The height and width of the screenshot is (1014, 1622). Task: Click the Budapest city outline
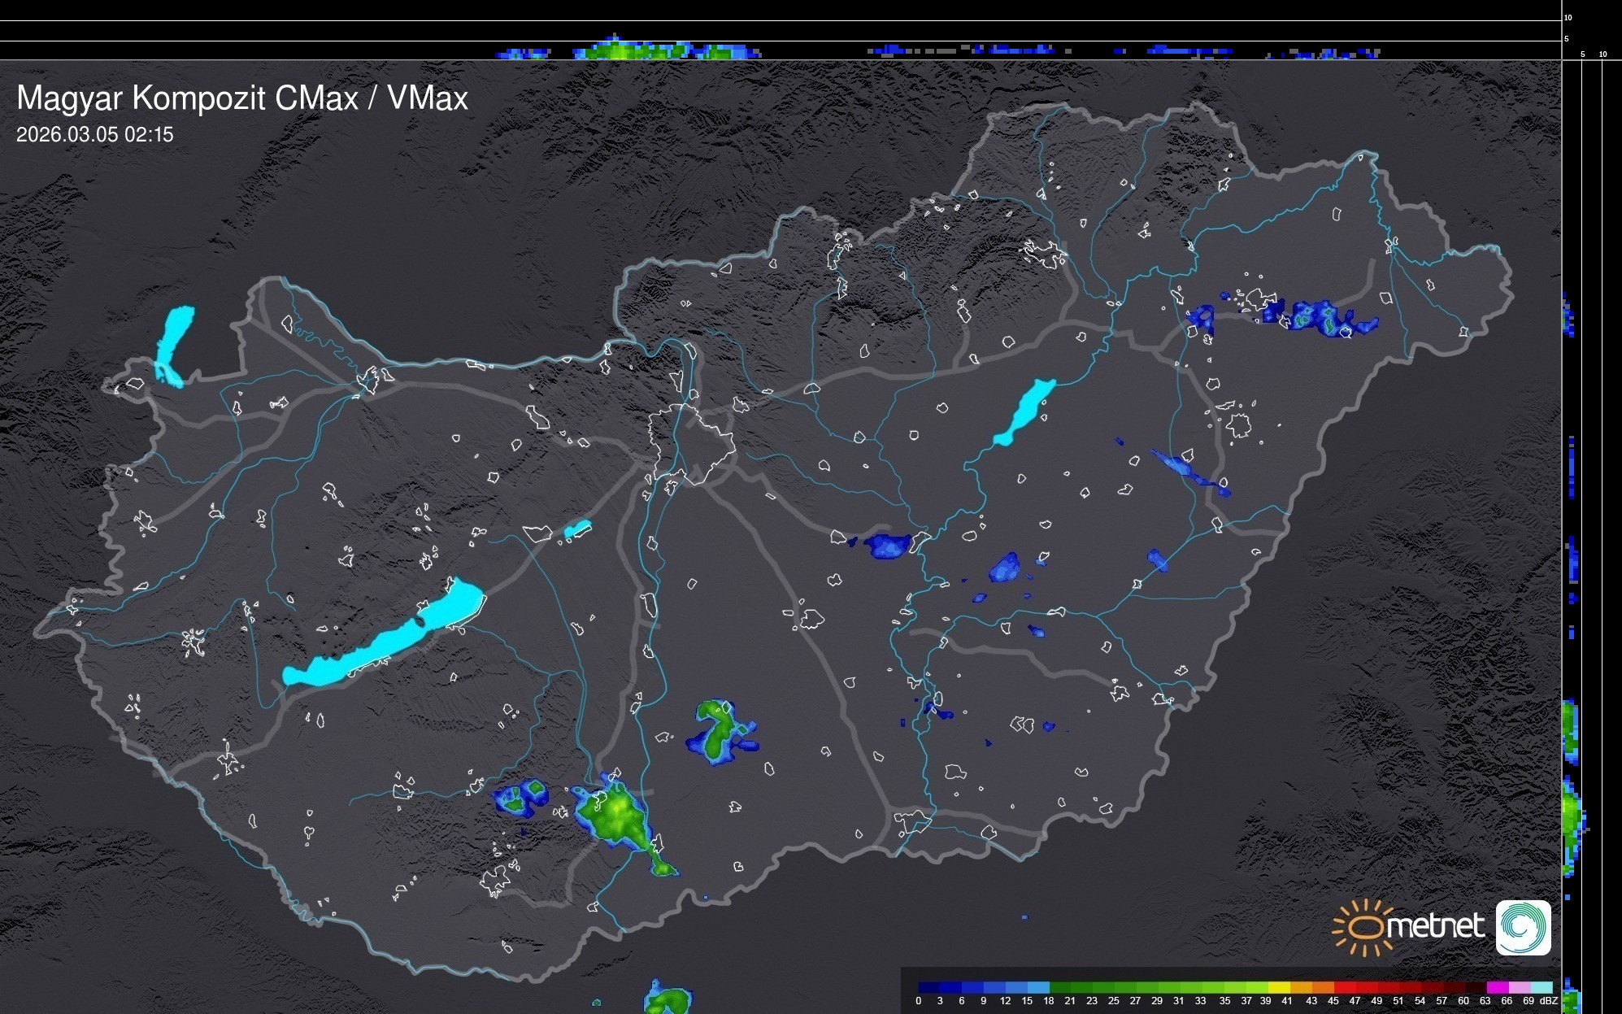691,443
